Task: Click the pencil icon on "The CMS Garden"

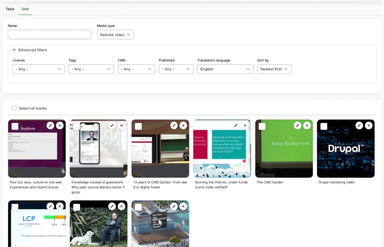Action: pyautogui.click(x=297, y=126)
